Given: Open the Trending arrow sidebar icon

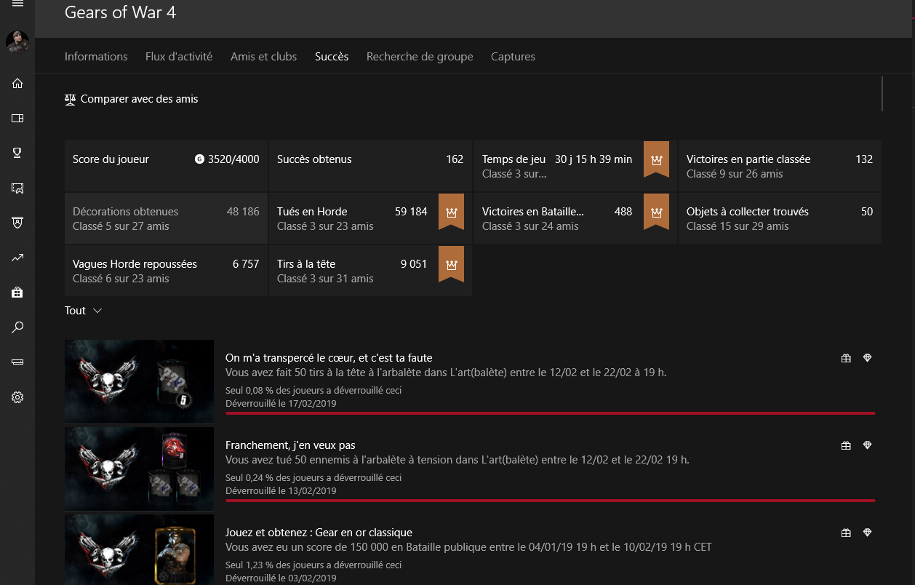Looking at the screenshot, I should [17, 258].
